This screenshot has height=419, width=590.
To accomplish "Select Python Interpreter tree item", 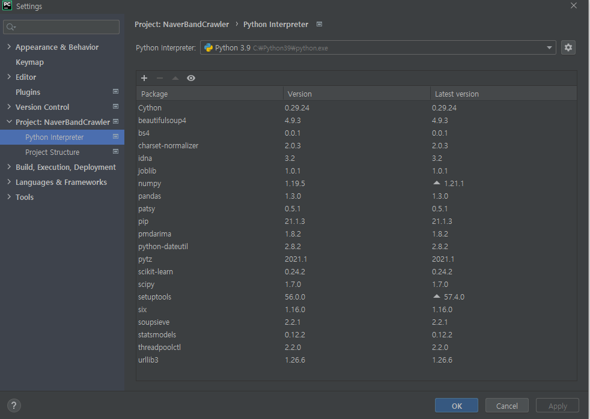I will point(62,137).
